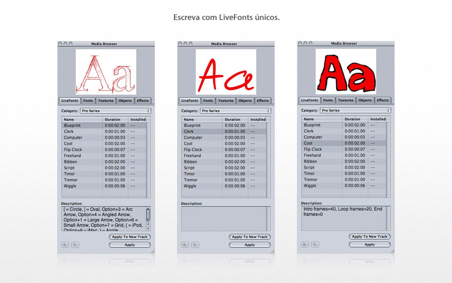Click the second disk icon in the Clerk-preview browser
The height and width of the screenshot is (283, 452).
[x=195, y=245]
